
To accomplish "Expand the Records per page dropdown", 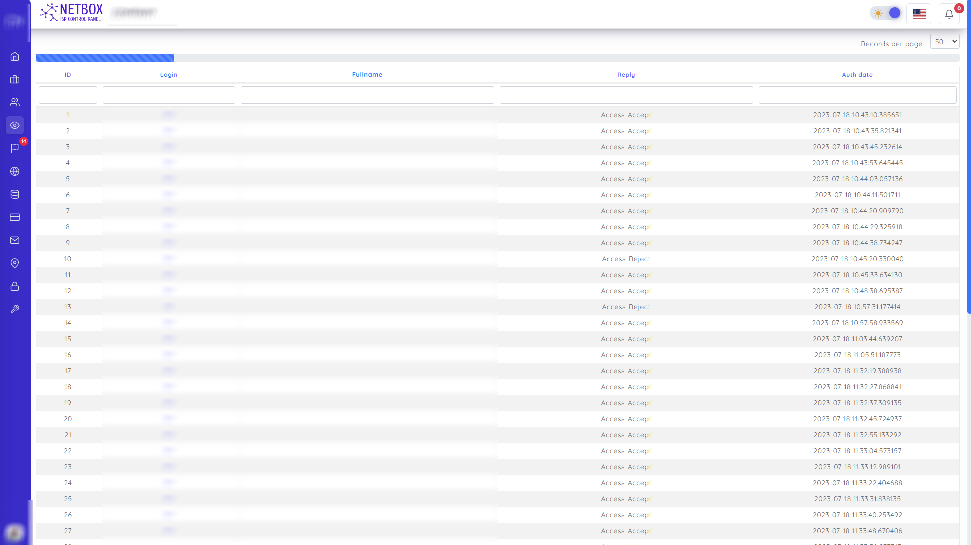I will click(944, 42).
